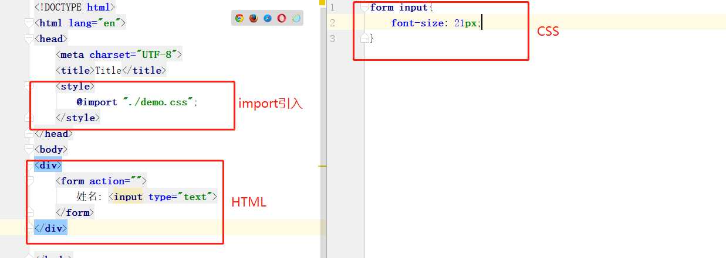Collapse the CSS rule at line 1
Viewport: 726px width, 258px height.
pos(364,8)
